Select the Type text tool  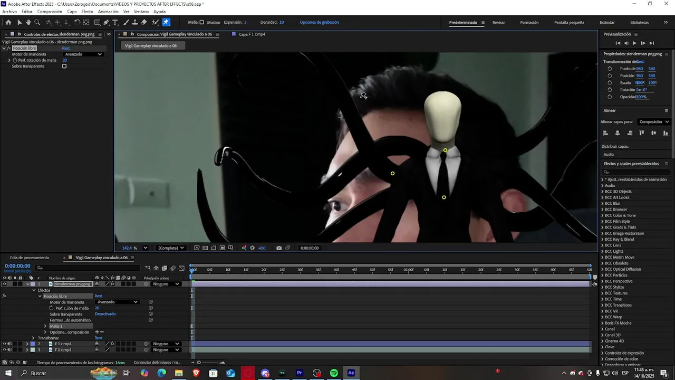click(115, 22)
